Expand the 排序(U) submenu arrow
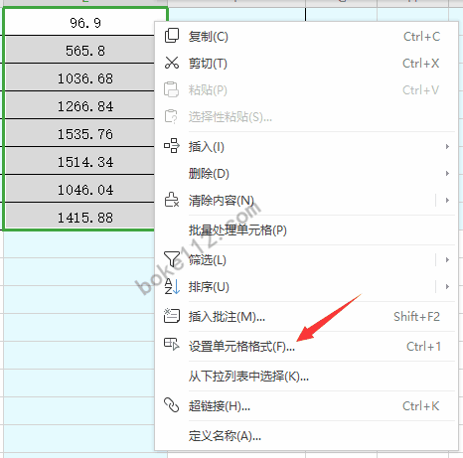 [447, 286]
